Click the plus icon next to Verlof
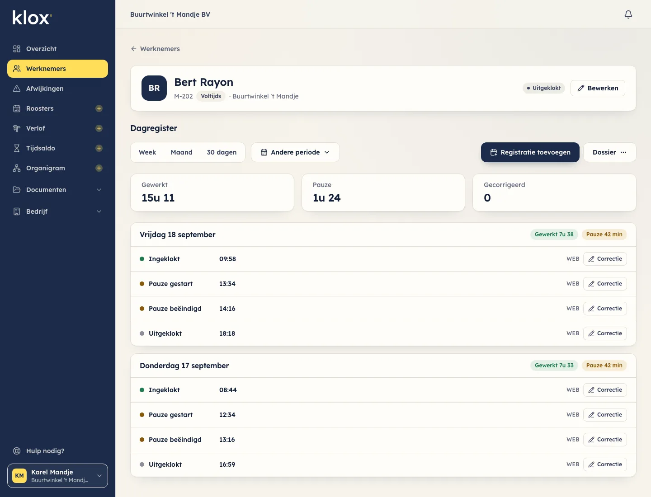The height and width of the screenshot is (497, 651). (99, 128)
